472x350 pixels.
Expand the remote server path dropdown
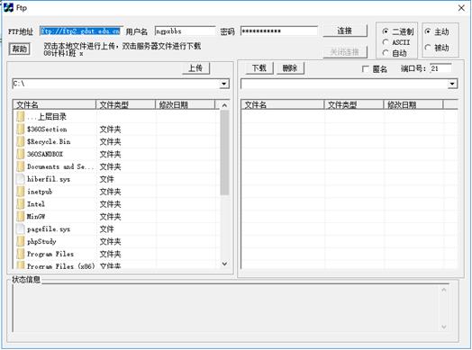[x=452, y=84]
